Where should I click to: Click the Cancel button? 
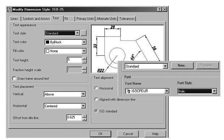(x=128, y=134)
